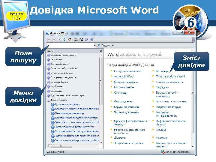The width and height of the screenshot is (216, 162).
Task: Follow the Активація Word link
Action: click(x=124, y=76)
